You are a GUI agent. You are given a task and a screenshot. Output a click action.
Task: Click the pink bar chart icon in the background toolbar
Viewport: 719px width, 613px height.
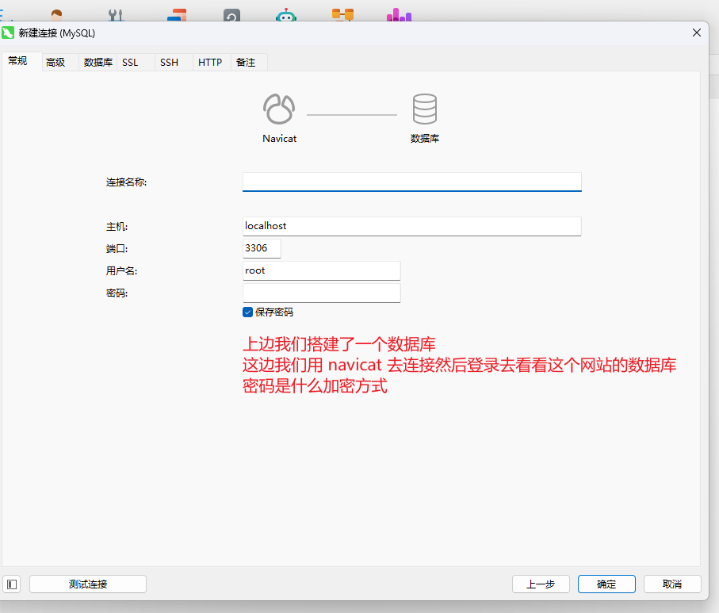click(x=399, y=16)
